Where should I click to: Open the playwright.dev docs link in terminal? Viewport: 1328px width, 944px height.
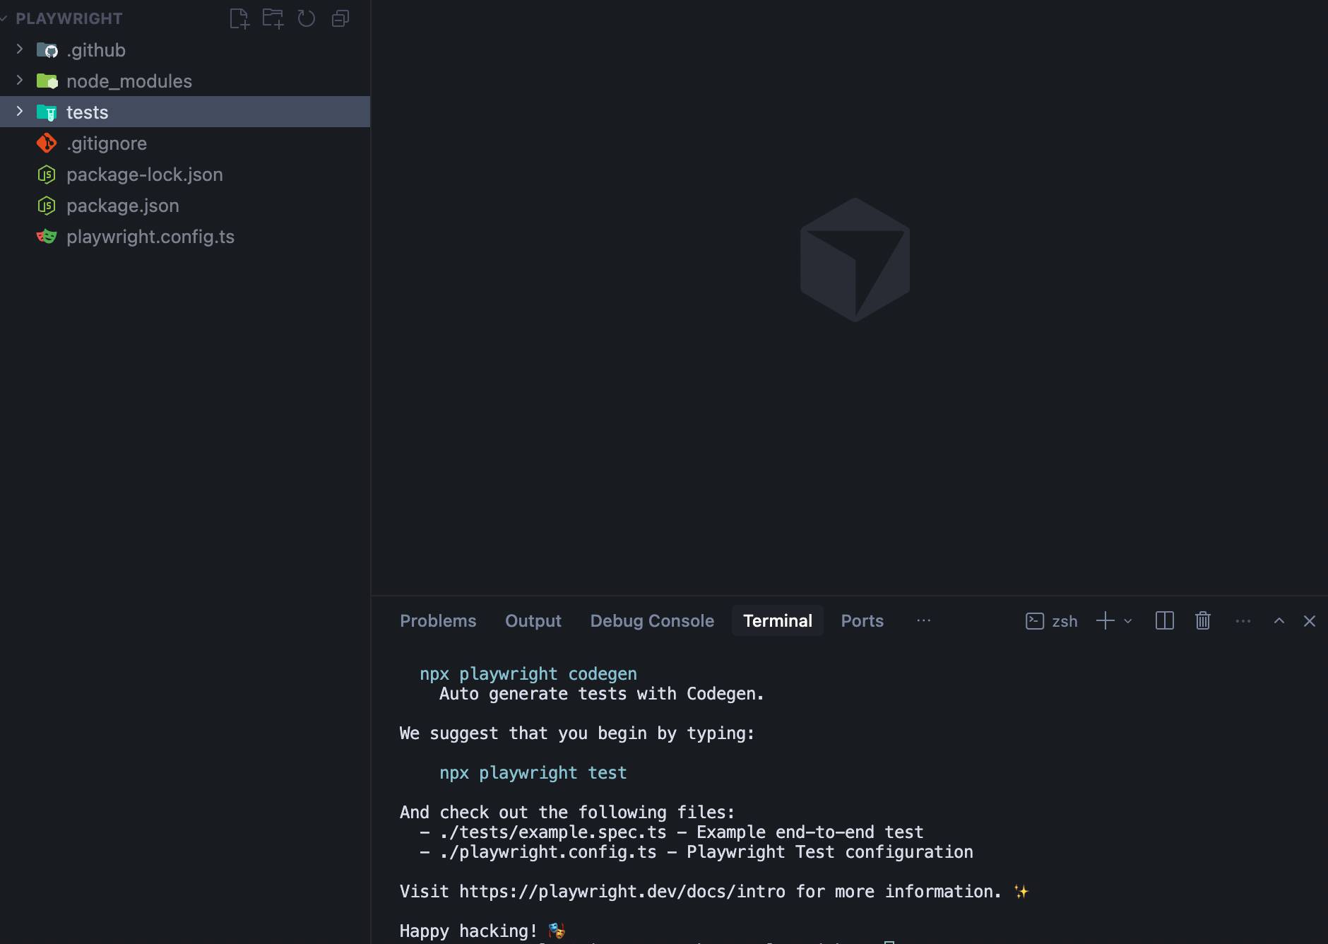coord(622,892)
